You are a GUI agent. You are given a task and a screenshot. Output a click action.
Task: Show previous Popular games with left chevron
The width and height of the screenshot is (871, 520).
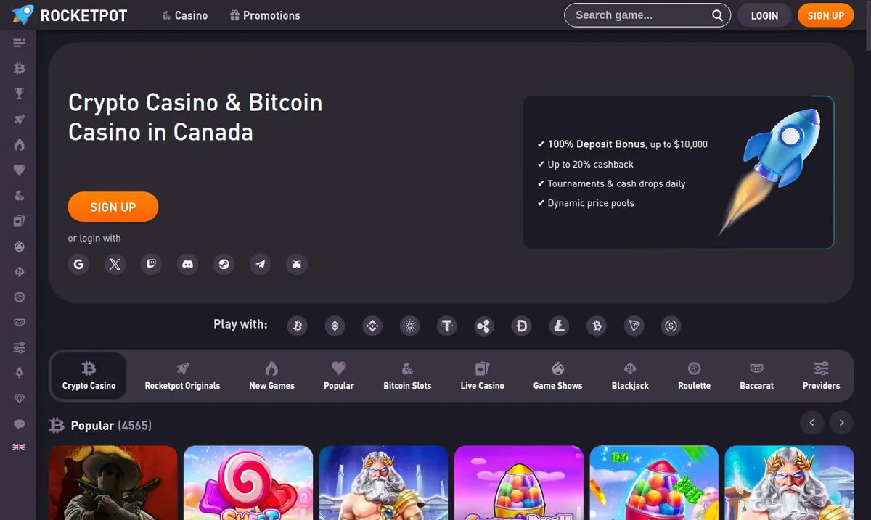click(812, 423)
